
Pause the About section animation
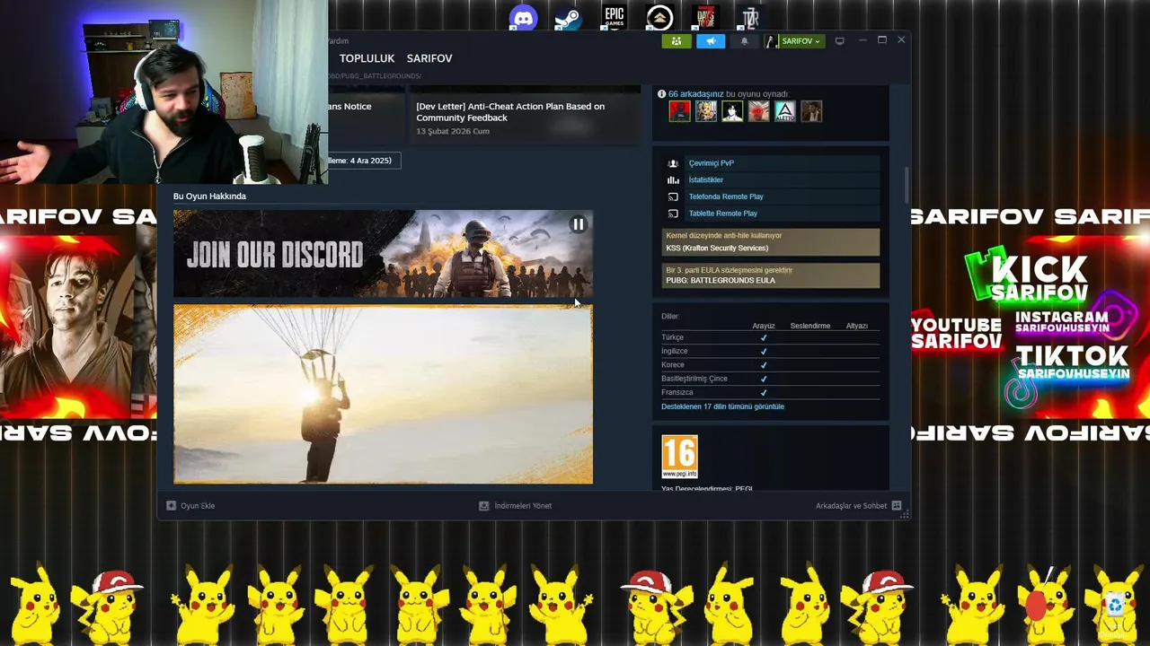[579, 224]
